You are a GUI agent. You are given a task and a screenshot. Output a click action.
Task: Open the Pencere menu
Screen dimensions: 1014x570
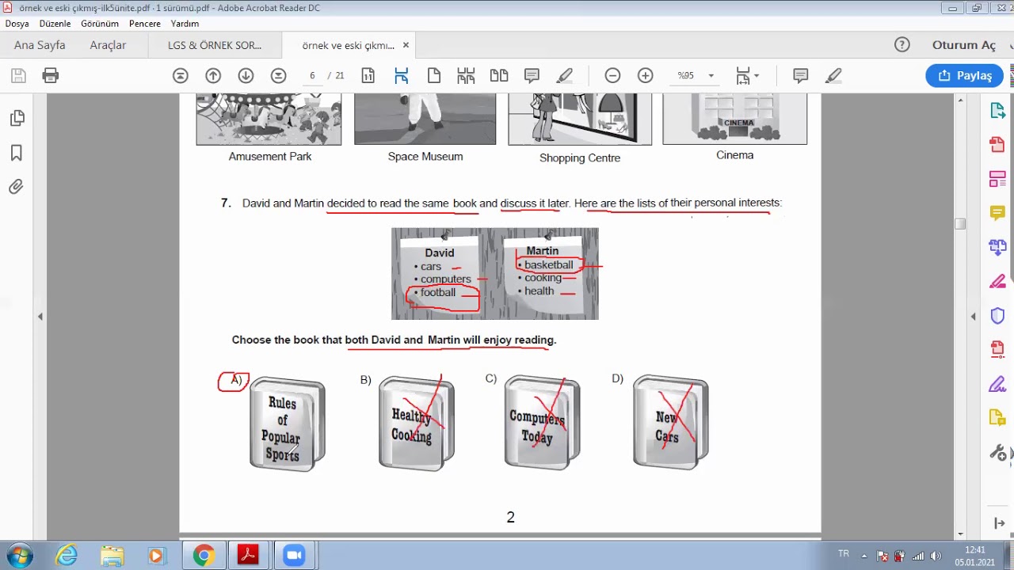pyautogui.click(x=145, y=24)
